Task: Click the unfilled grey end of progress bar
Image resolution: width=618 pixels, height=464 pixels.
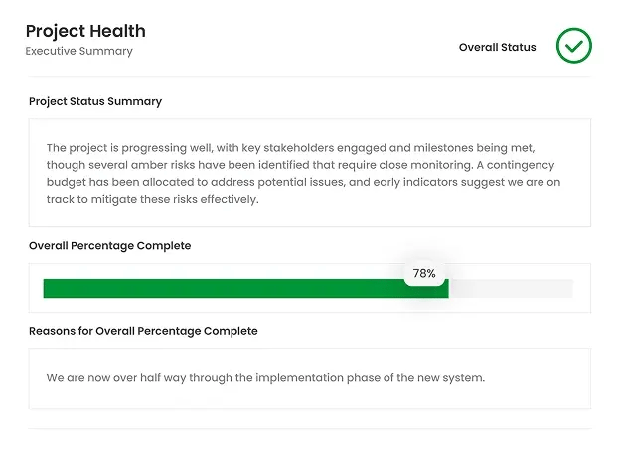Action: [x=511, y=289]
